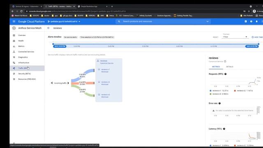This screenshot has width=263, height=148.
Task: Expand the incoming traffic node arrow
Action: pyautogui.click(x=68, y=83)
